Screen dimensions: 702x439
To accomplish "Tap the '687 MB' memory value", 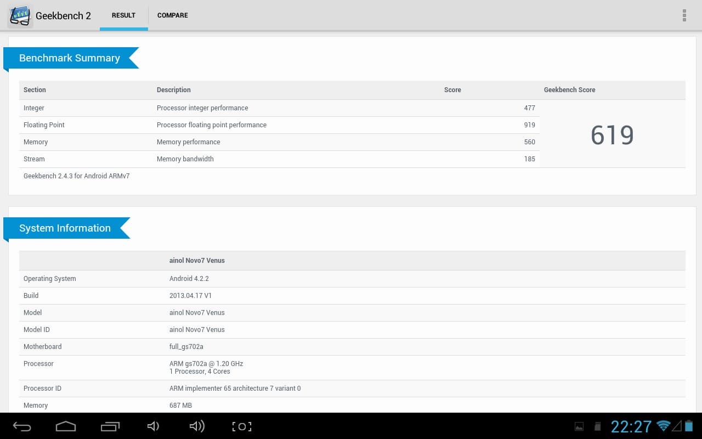I will 181,406.
